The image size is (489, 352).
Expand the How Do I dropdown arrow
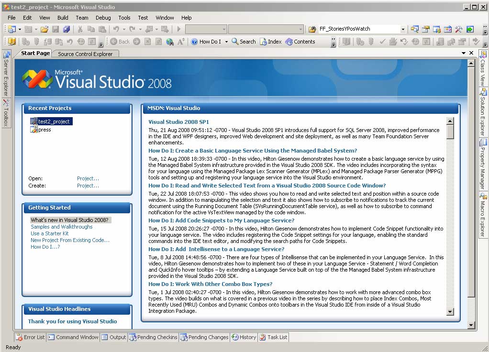[226, 42]
